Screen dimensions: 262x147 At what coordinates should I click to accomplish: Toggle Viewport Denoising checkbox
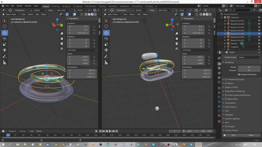point(239,74)
